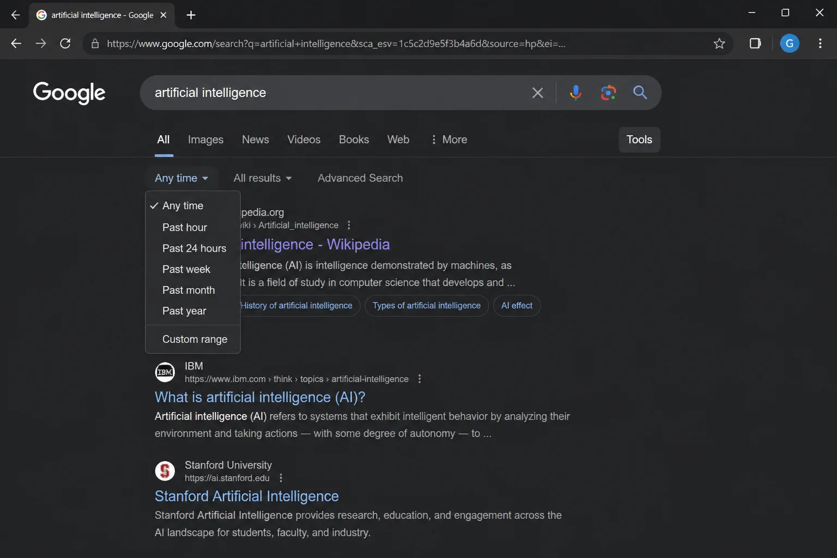Choose Custom range option
The width and height of the screenshot is (837, 558).
pos(193,339)
